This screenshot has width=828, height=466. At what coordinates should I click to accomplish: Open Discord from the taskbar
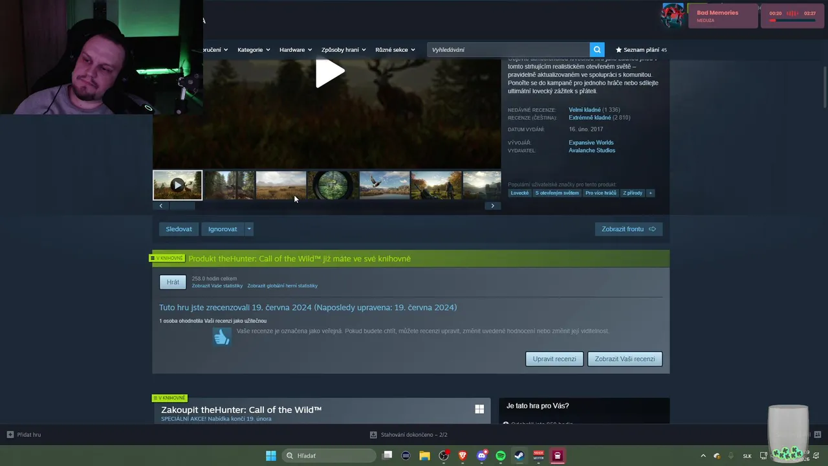[x=481, y=456]
